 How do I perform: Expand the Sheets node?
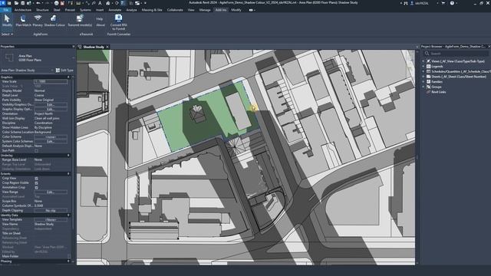423,77
